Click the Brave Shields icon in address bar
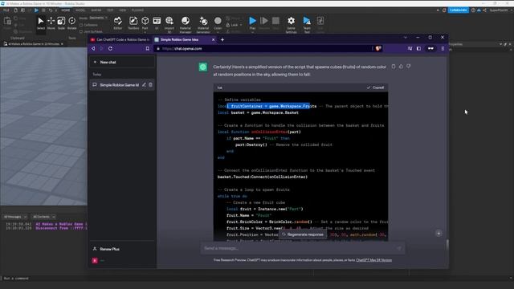Screen dimensions: 514x289 point(378,48)
